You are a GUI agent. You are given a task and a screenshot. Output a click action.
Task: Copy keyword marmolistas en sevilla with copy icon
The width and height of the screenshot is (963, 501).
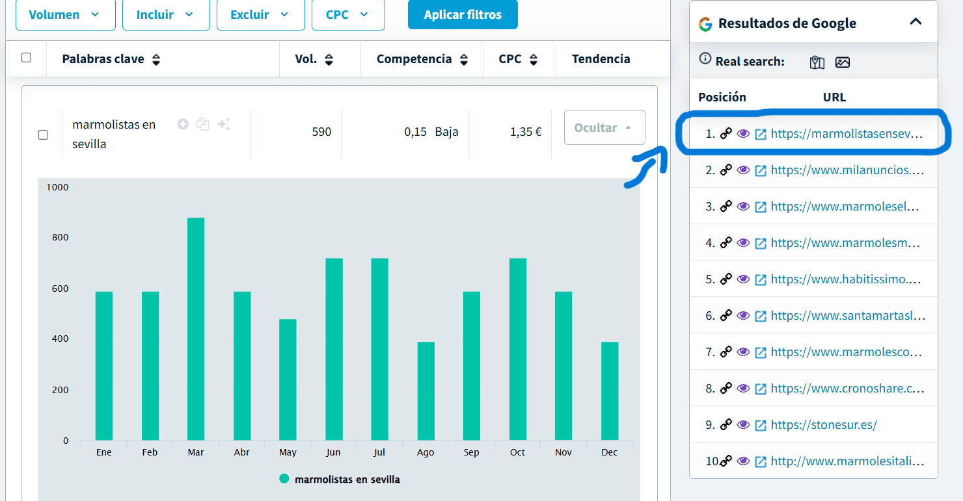[203, 124]
